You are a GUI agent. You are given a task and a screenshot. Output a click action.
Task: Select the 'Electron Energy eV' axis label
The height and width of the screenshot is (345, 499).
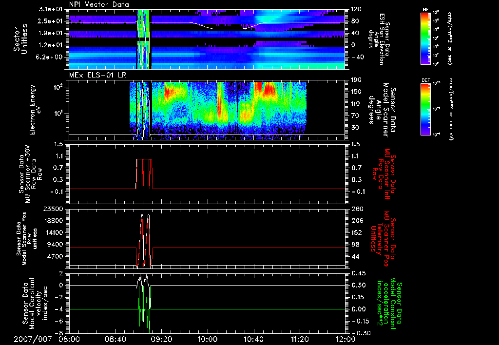click(36, 110)
